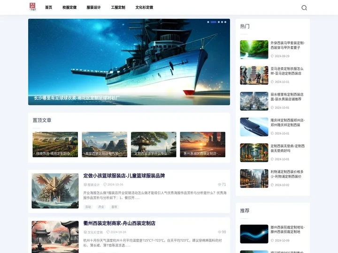This screenshot has width=338, height=253.
Task: Open hot post 丽水哪里有定制西装店面
Action: [x=287, y=97]
